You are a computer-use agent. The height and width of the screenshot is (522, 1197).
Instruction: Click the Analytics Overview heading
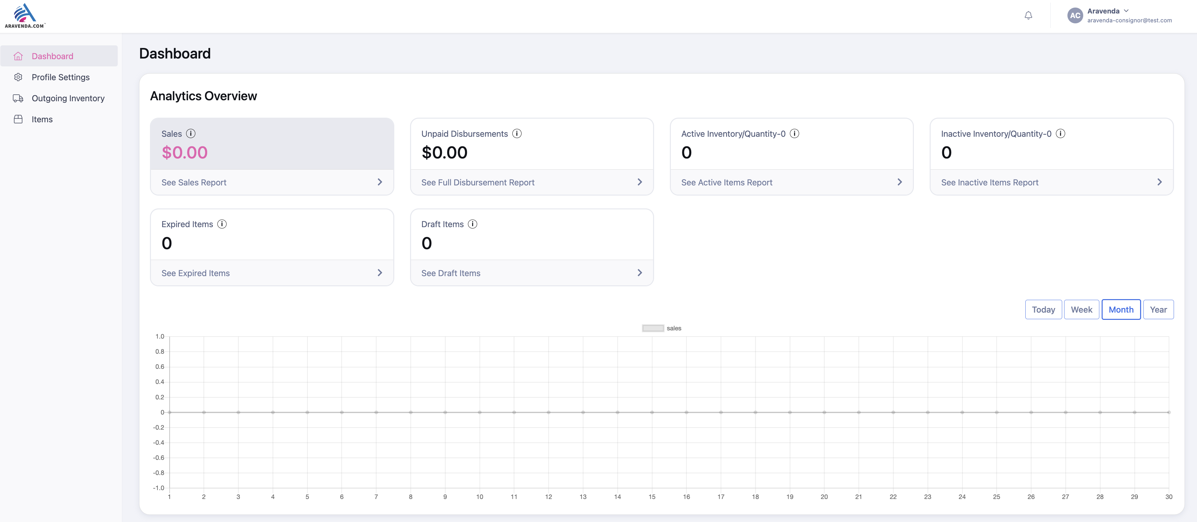(x=203, y=96)
